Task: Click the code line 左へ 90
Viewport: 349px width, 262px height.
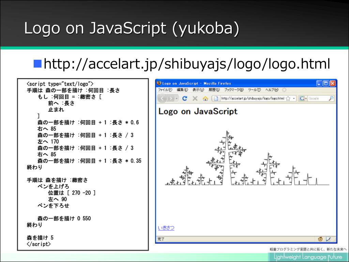Action: coord(57,199)
